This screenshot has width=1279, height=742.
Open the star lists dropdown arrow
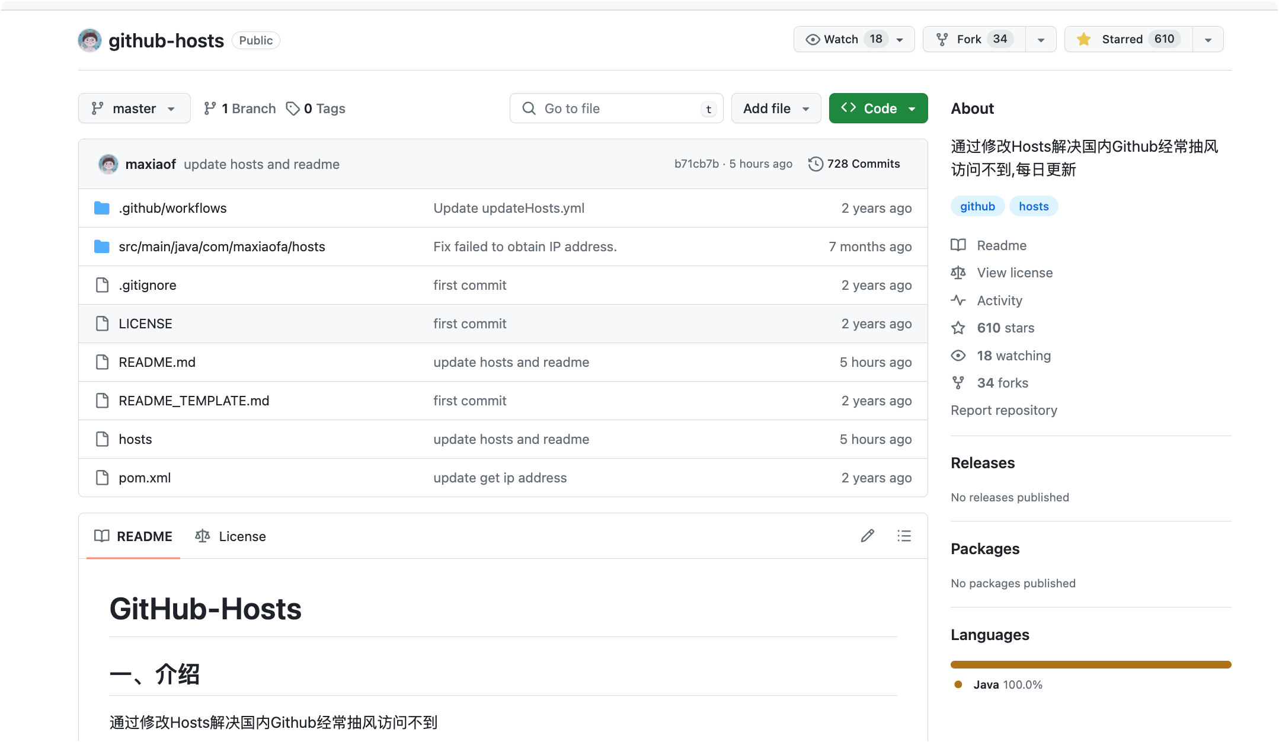coord(1208,40)
